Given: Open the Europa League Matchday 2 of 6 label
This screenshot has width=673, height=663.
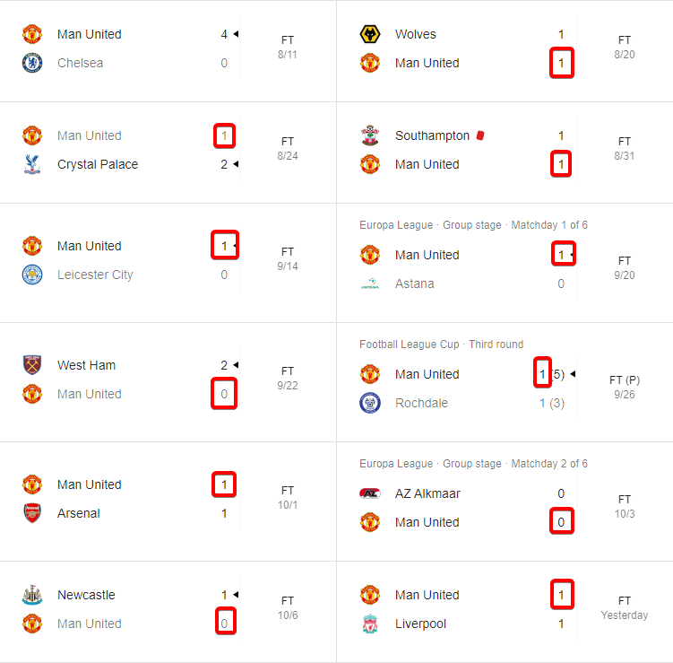Looking at the screenshot, I should tap(473, 464).
